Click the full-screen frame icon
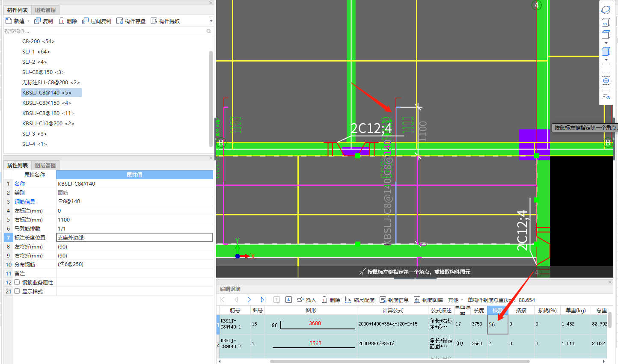The image size is (618, 364). 606,68
